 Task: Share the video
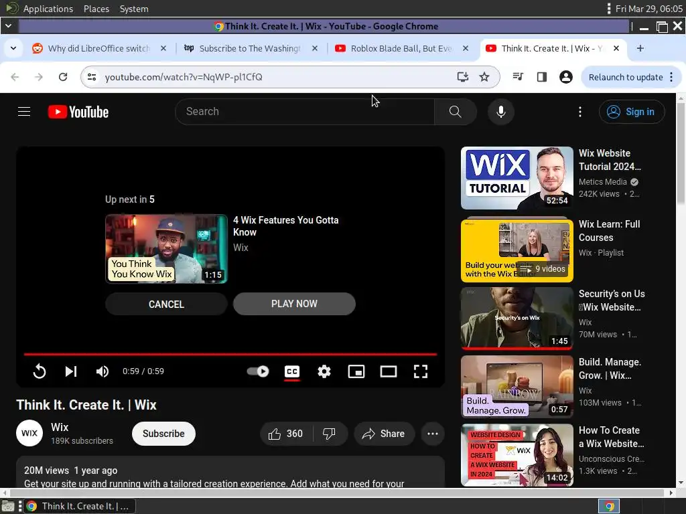pyautogui.click(x=384, y=434)
